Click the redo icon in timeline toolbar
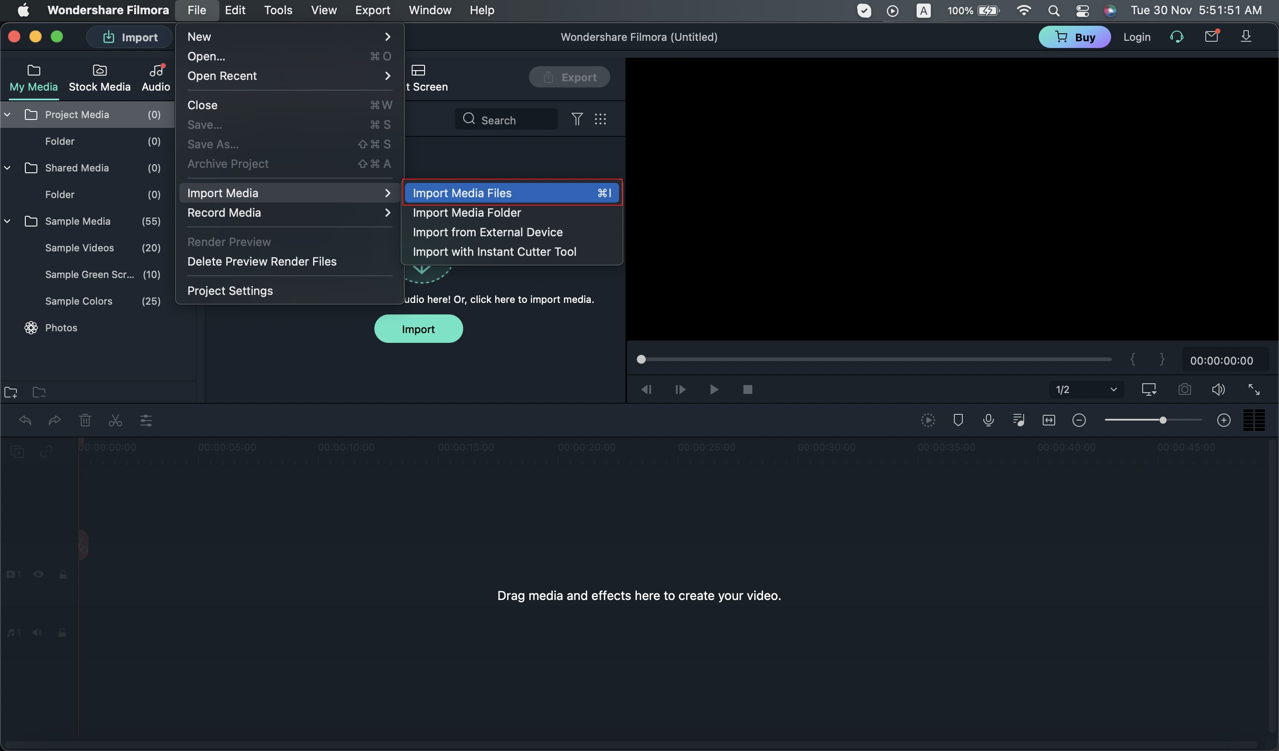Screen dimensions: 1279x751 (x=54, y=420)
